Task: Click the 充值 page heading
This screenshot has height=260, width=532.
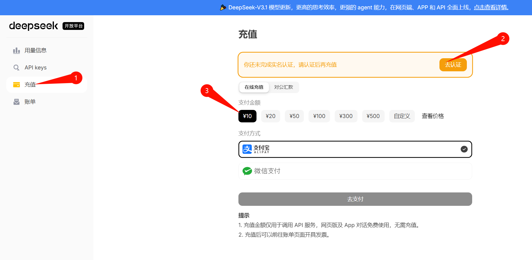Action: (248, 34)
